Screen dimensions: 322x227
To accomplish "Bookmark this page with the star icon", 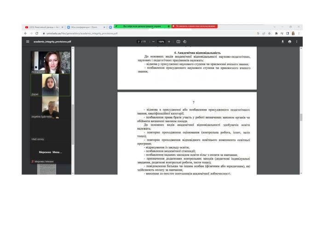I will pyautogui.click(x=270, y=33).
